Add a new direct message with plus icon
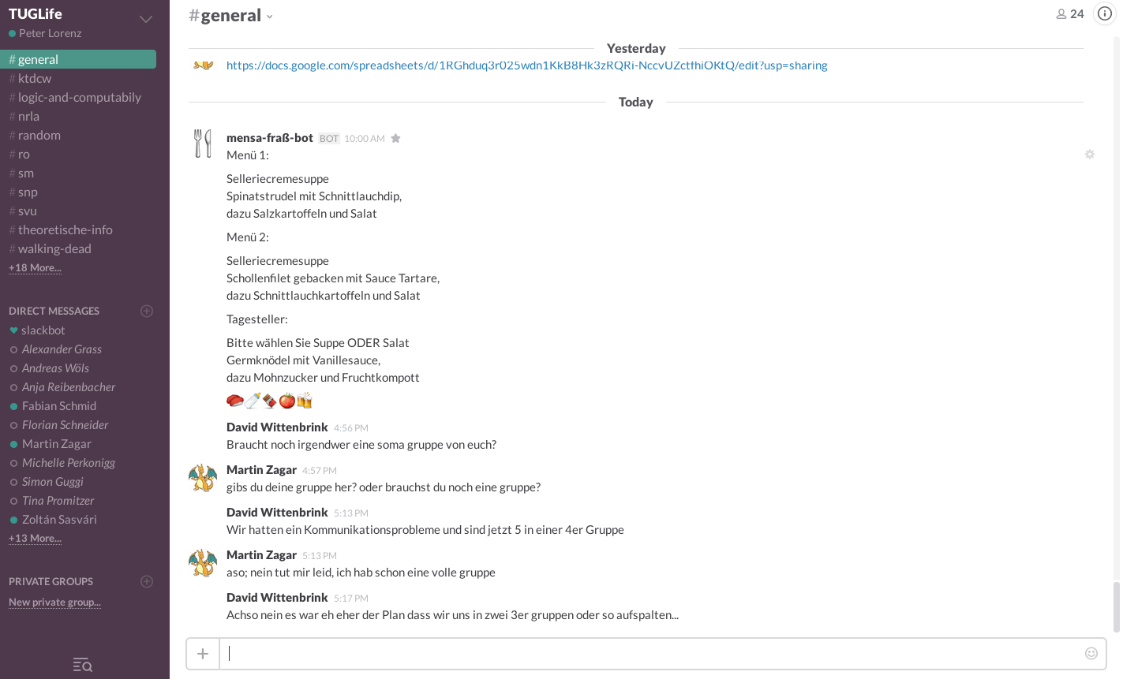This screenshot has width=1123, height=679. tap(147, 311)
